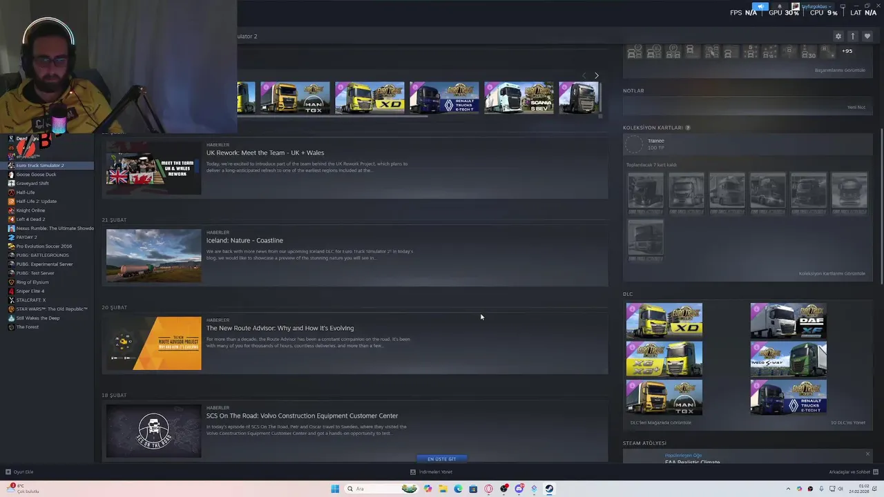884x497 pixels.
Task: Click the Half-Life 2: Update icon
Action: (x=11, y=202)
